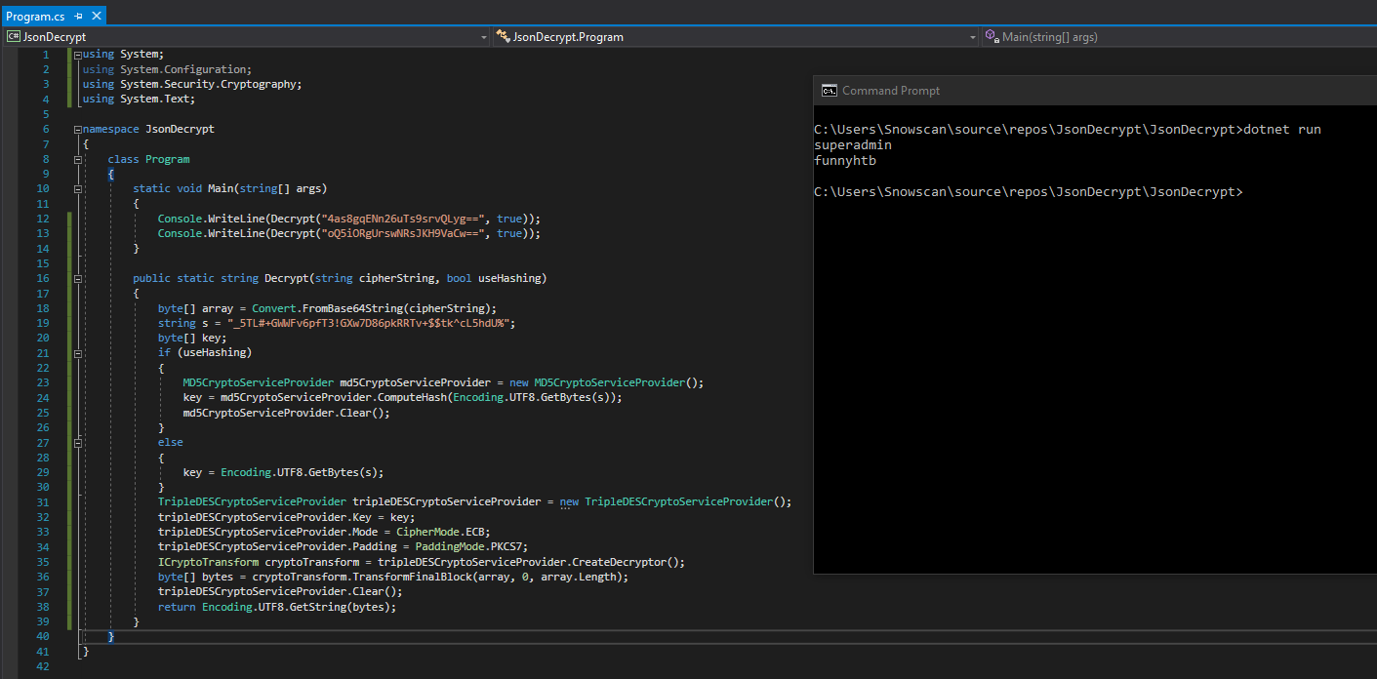Close the Program.cs tab

coord(95,17)
